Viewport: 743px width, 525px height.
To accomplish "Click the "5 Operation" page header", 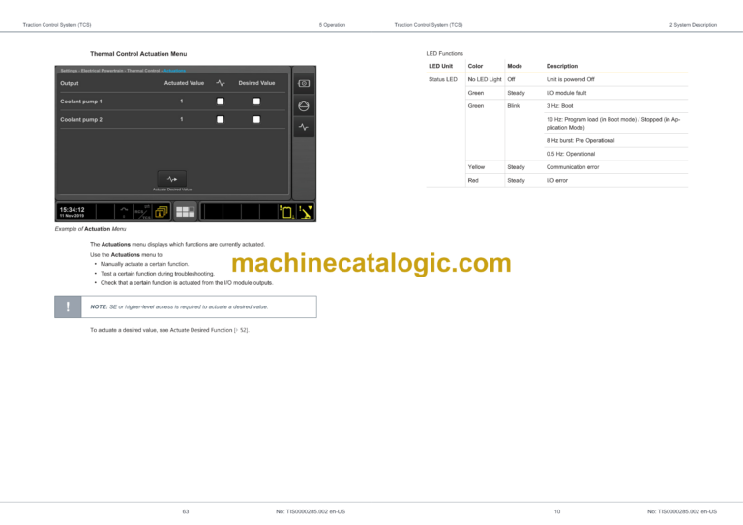I will (x=332, y=25).
